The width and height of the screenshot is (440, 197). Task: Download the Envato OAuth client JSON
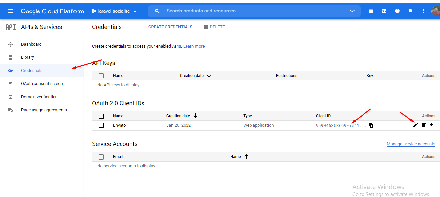[431, 125]
